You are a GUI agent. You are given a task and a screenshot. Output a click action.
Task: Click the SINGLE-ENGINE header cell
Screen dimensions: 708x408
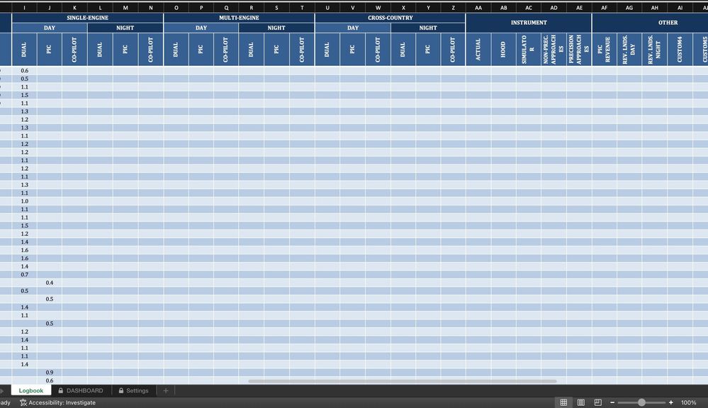88,18
